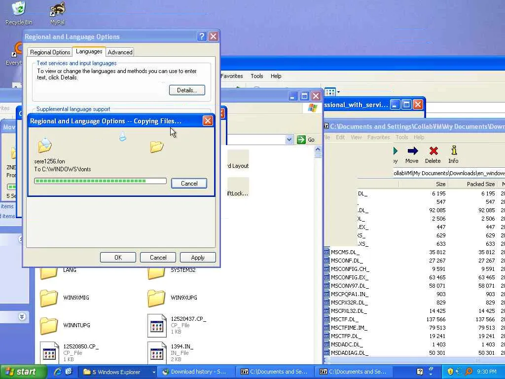Select the MSCMS.DL_ row in 7-Zip
505x379 pixels.
pyautogui.click(x=414, y=252)
